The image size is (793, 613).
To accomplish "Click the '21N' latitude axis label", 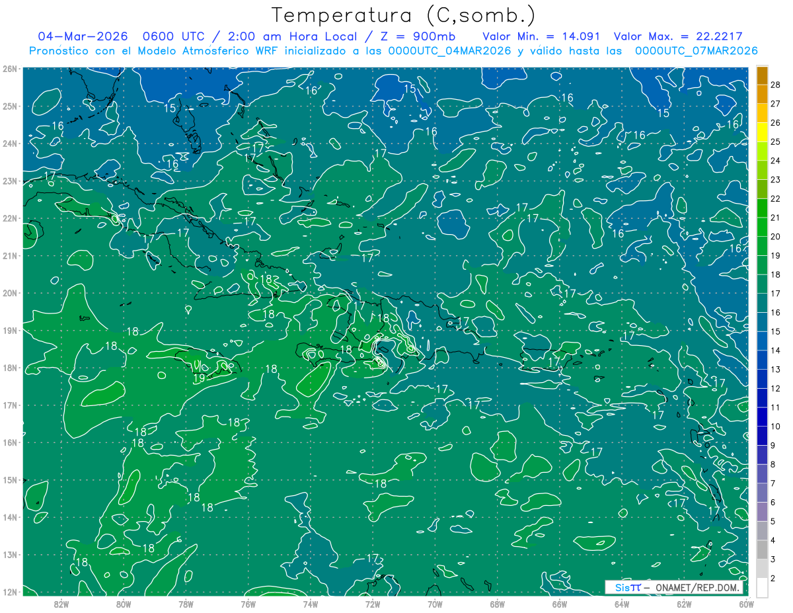I will [9, 255].
